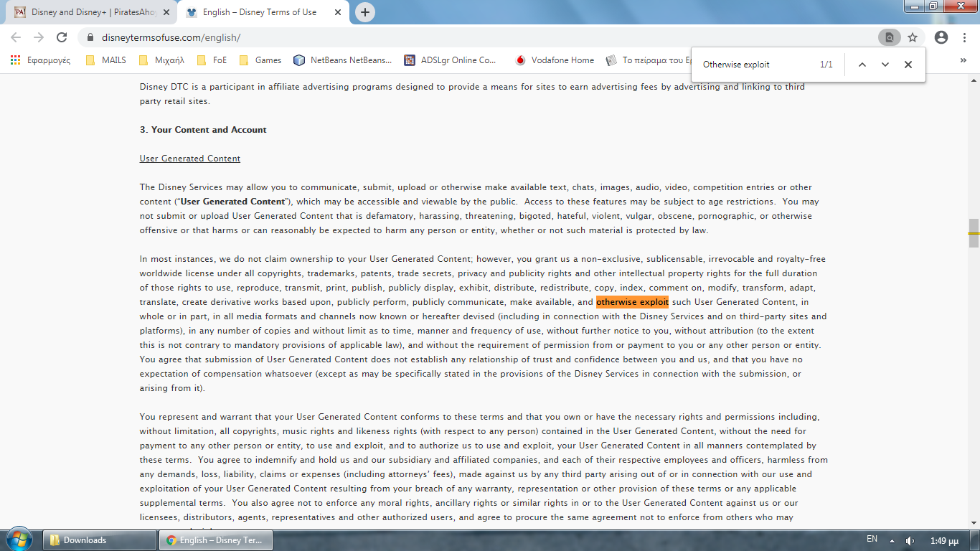Jump to next find result
Screen dimensions: 980x551
pyautogui.click(x=885, y=65)
